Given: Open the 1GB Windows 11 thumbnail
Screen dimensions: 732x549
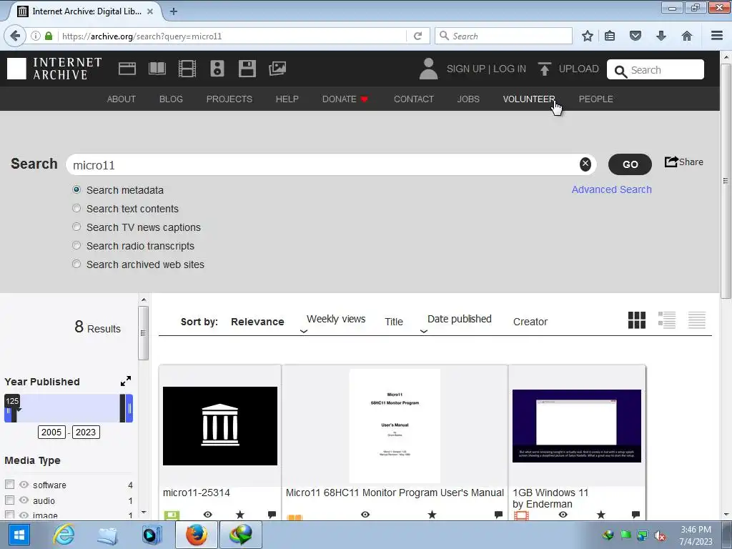Looking at the screenshot, I should pos(577,426).
